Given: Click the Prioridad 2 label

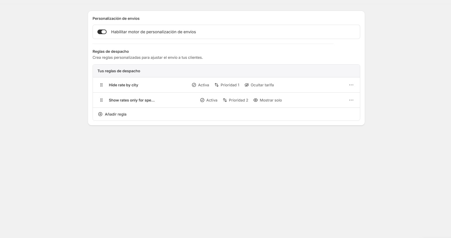Looking at the screenshot, I should [x=238, y=100].
